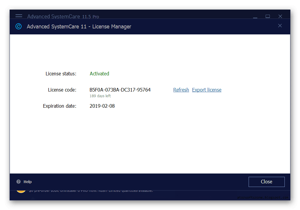
Task: Click the License status label
Action: pyautogui.click(x=61, y=74)
